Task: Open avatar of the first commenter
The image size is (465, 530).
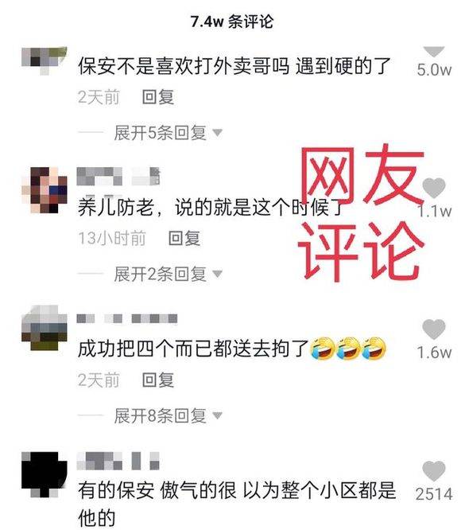Action: (45, 60)
